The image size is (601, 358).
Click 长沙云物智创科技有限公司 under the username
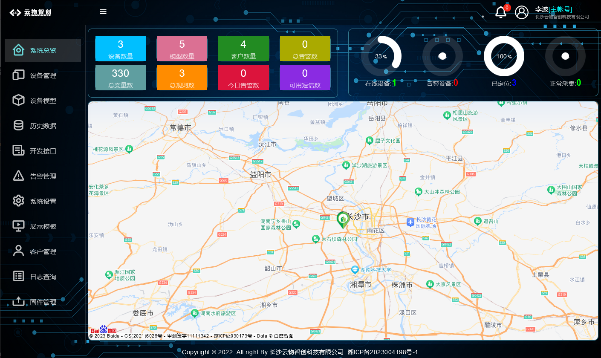[x=562, y=17]
